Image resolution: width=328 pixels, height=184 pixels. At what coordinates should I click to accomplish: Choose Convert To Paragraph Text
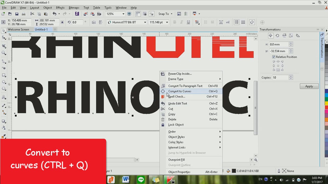click(191, 86)
